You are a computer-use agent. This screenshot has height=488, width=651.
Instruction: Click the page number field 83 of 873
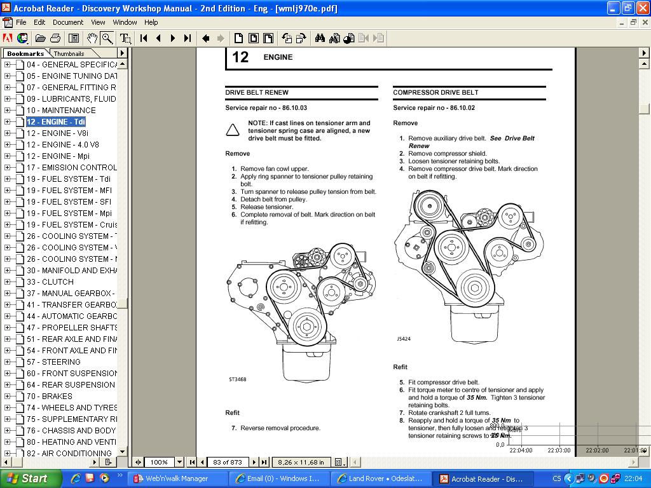tap(227, 462)
